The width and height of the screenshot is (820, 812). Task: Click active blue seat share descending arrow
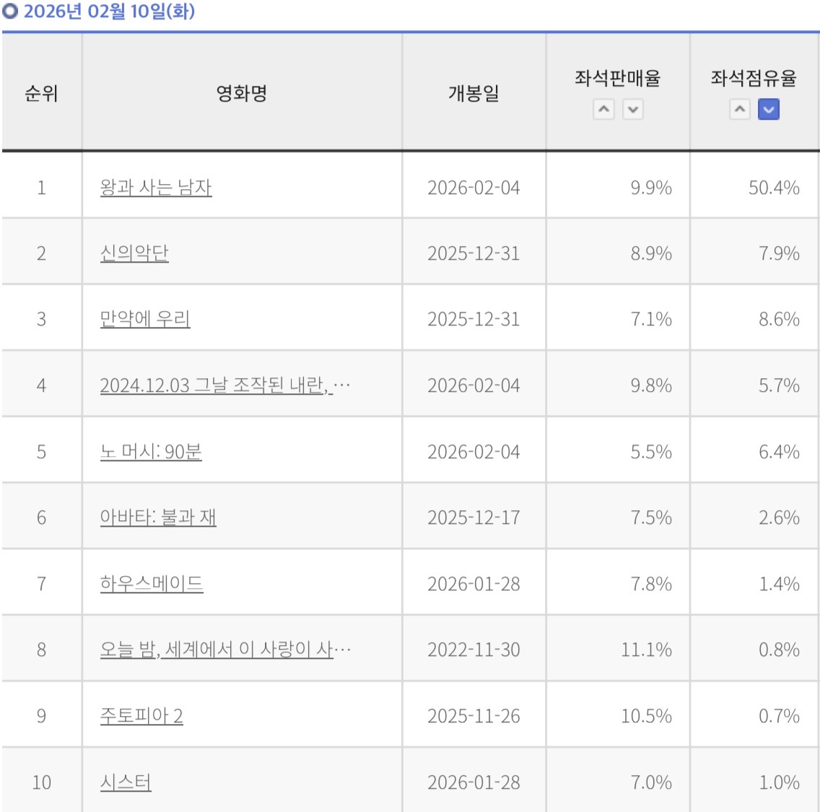click(769, 110)
